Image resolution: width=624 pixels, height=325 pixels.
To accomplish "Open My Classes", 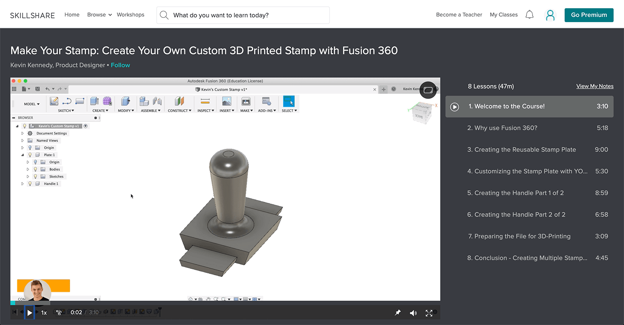I will click(x=504, y=15).
